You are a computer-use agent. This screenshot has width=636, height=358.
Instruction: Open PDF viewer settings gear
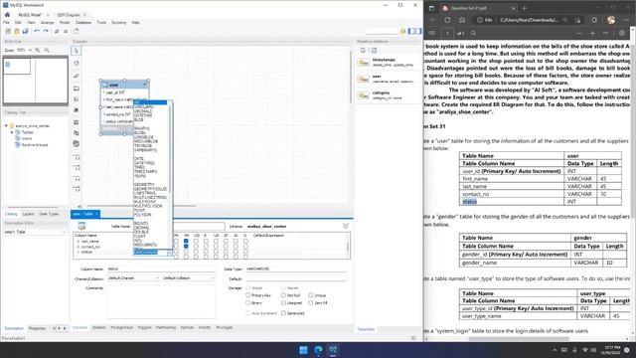622,33
